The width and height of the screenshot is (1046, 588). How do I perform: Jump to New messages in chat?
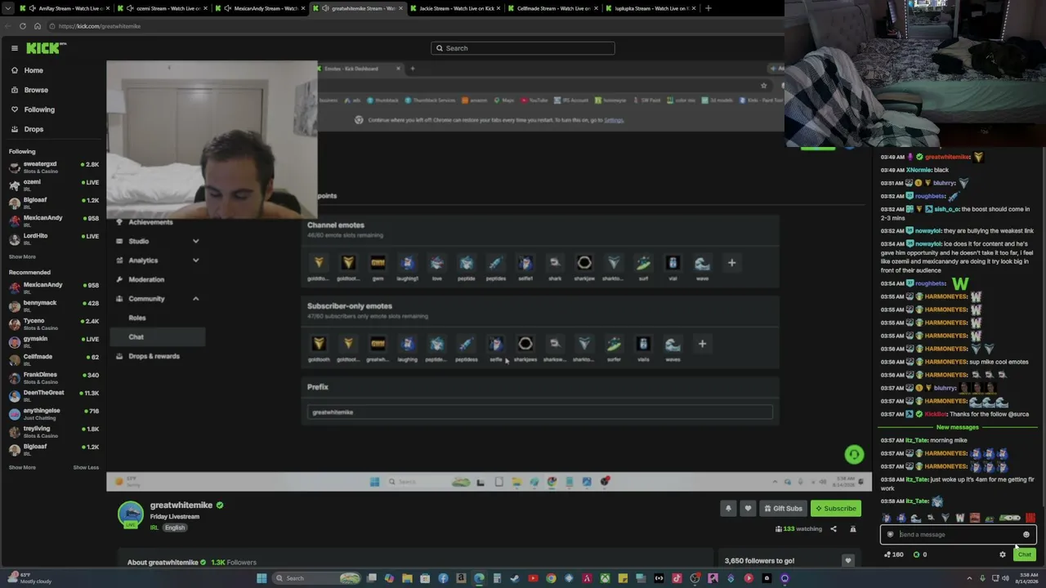[957, 427]
